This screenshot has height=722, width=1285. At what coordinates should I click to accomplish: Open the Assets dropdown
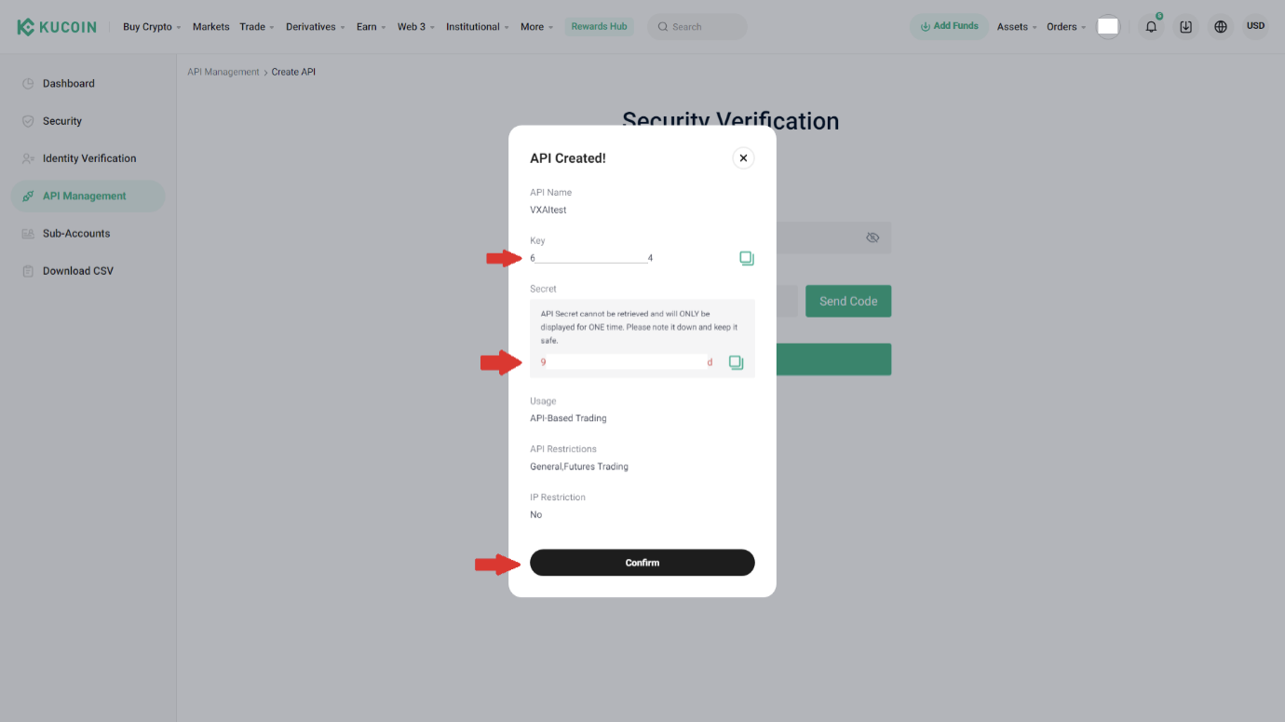pyautogui.click(x=1016, y=27)
